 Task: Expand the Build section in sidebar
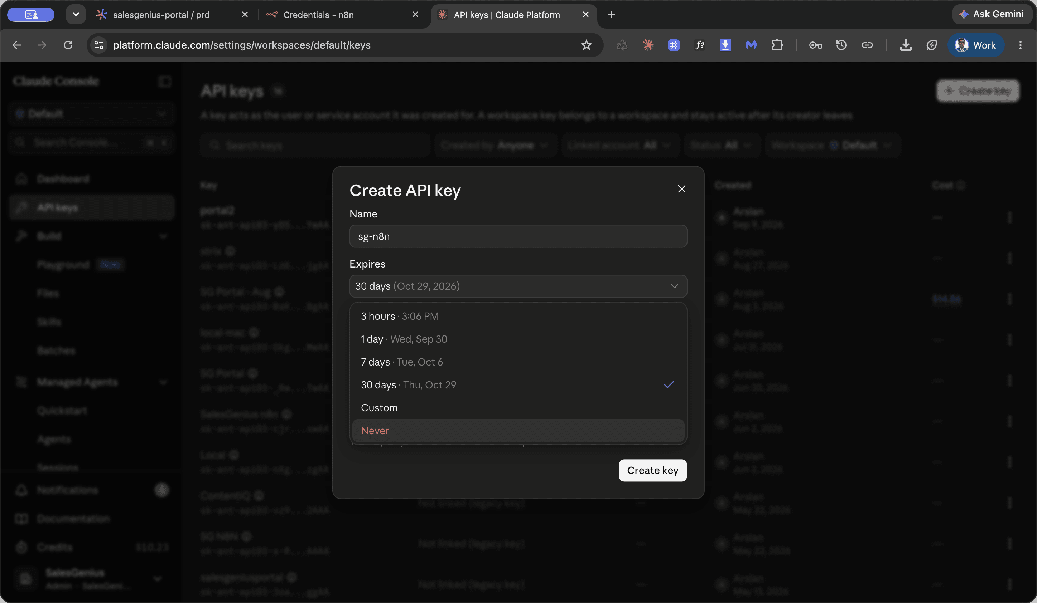91,236
